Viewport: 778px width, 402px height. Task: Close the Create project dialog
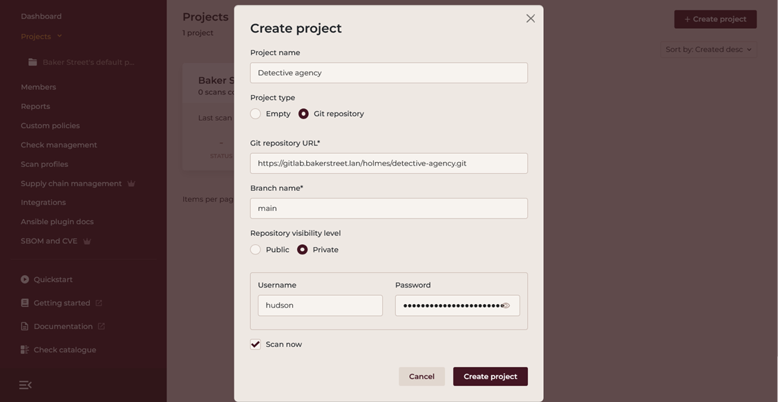point(530,19)
